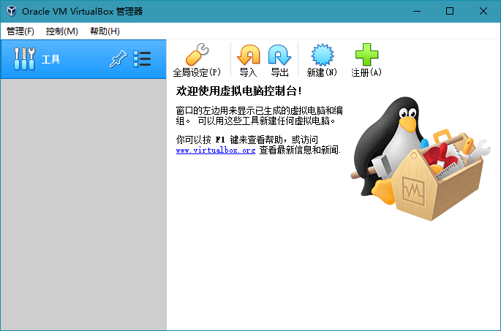Click the green plus Register (注册) icon
Image resolution: width=501 pixels, height=331 pixels.
(366, 57)
